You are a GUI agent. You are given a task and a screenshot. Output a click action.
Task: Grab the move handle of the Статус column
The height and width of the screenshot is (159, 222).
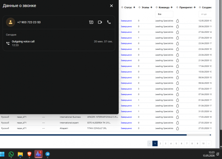[122, 7]
